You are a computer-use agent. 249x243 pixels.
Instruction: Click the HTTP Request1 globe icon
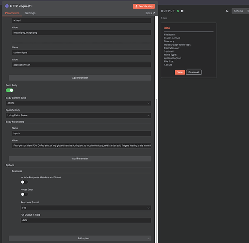tap(7, 6)
